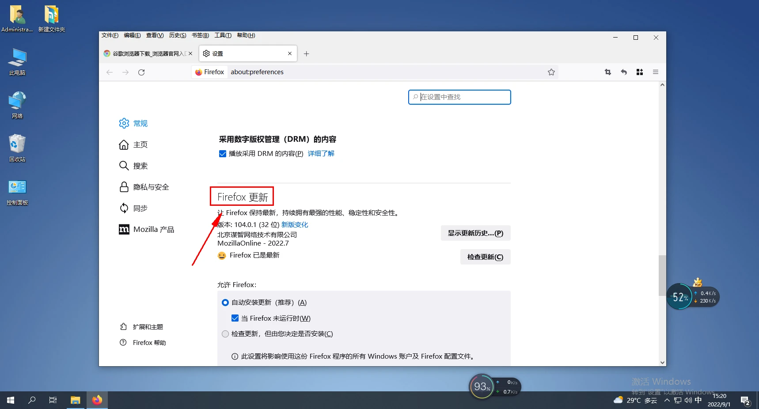Click scrollbar down arrow
Image resolution: width=759 pixels, height=409 pixels.
pyautogui.click(x=662, y=363)
